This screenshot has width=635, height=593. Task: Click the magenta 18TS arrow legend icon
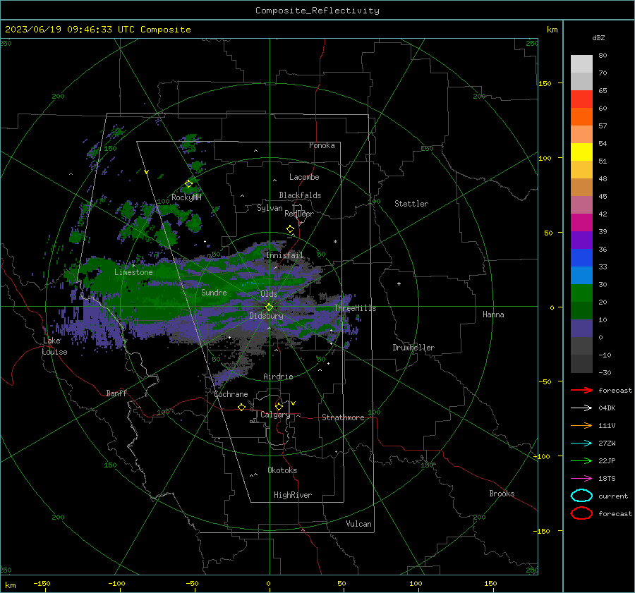point(581,479)
